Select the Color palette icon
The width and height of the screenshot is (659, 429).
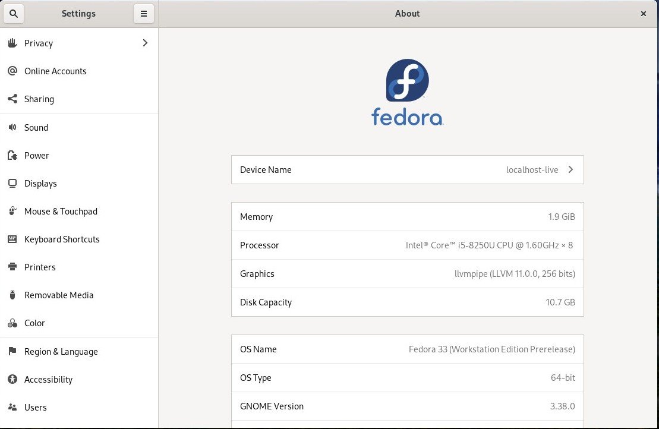12,323
